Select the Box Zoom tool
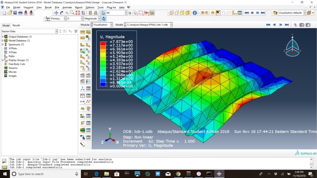The width and height of the screenshot is (317, 178). [72, 13]
